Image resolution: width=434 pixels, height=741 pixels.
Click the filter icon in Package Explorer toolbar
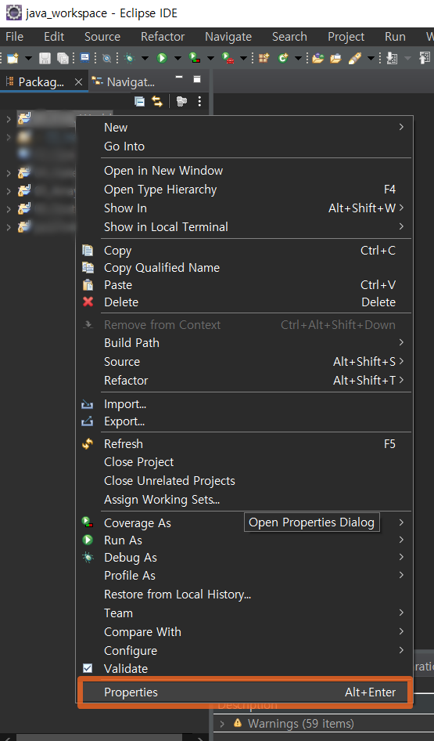coord(181,101)
